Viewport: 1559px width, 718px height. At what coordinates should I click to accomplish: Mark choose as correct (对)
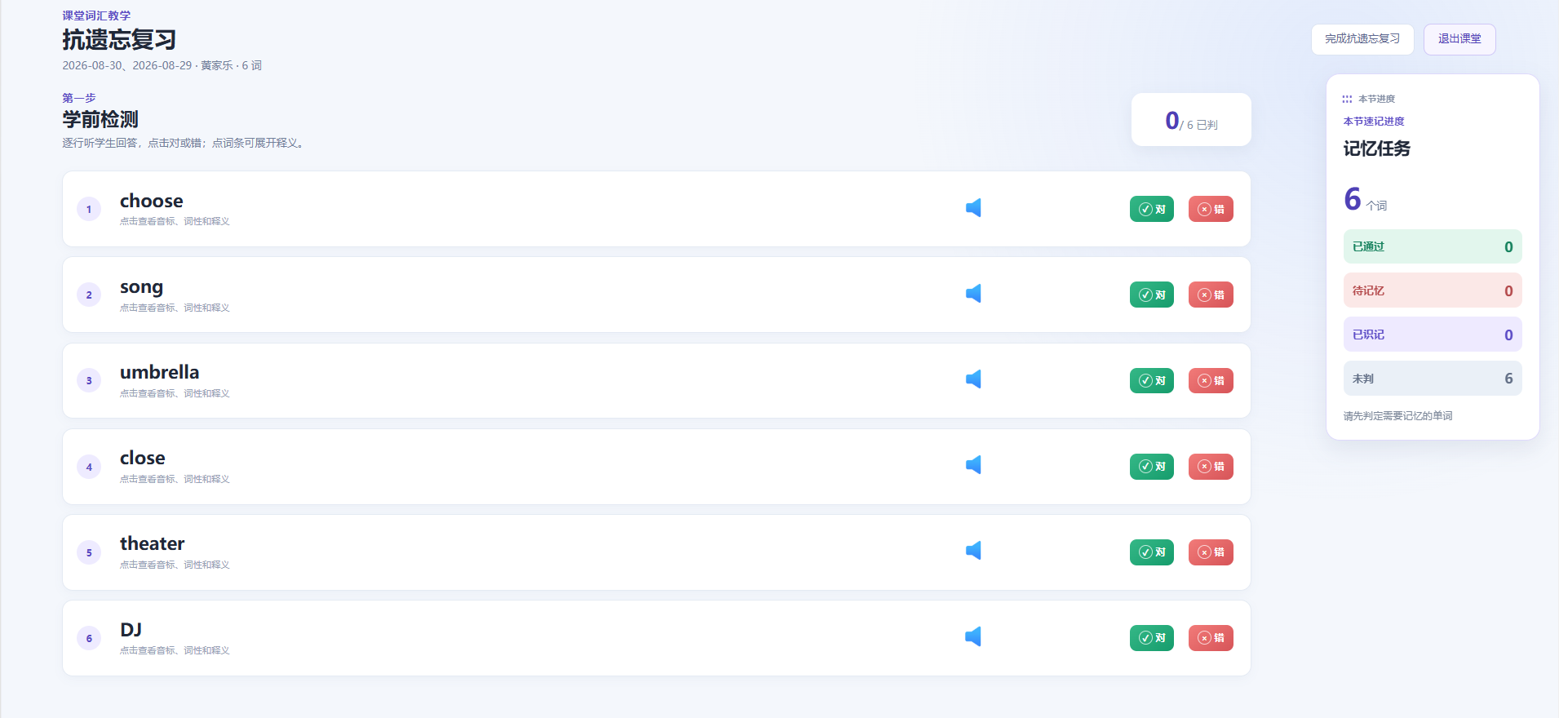pos(1152,209)
